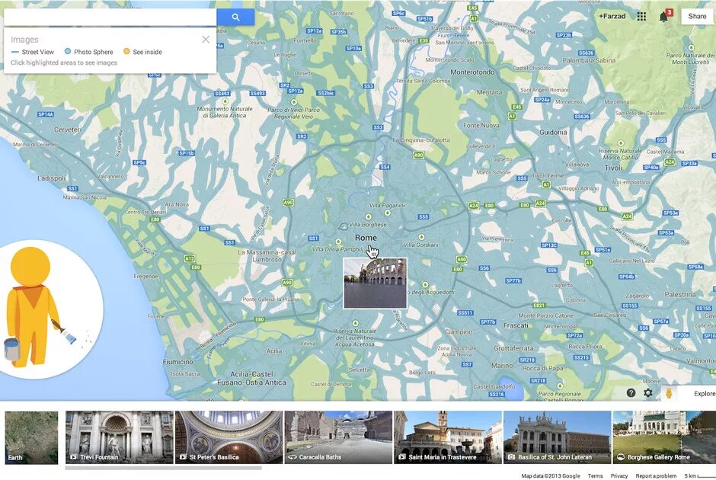Click the Explore button
The width and height of the screenshot is (716, 480).
coord(704,394)
